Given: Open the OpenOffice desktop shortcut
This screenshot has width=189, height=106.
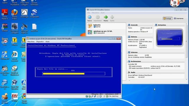Looking at the screenshot, I should (5, 85).
